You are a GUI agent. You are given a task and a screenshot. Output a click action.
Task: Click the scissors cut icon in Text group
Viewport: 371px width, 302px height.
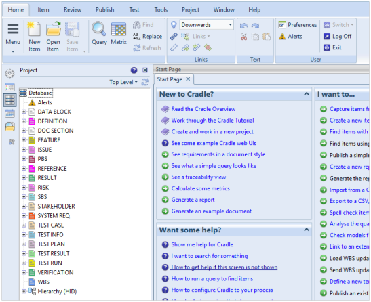[243, 37]
